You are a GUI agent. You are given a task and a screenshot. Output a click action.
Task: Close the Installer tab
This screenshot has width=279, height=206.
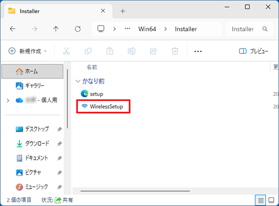(103, 11)
